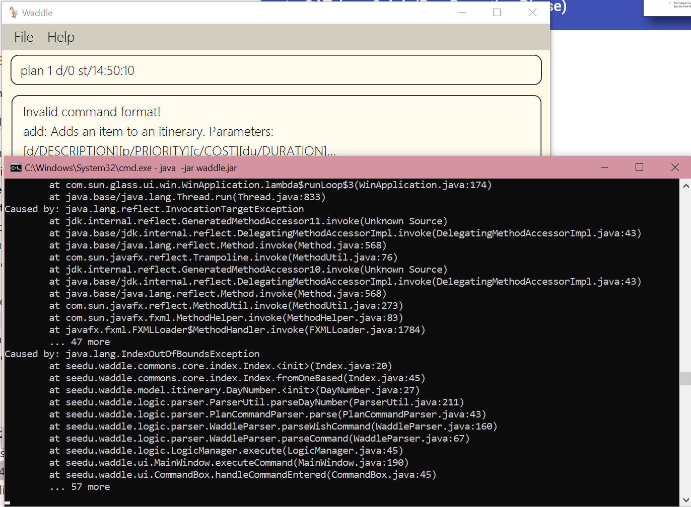Click 'Caused by: java.lang.IndexOutOfBoundsException' line
Screen dimensions: 691x507
[x=132, y=354]
